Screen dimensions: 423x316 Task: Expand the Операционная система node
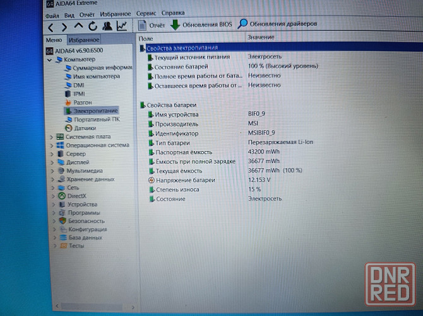(52, 145)
